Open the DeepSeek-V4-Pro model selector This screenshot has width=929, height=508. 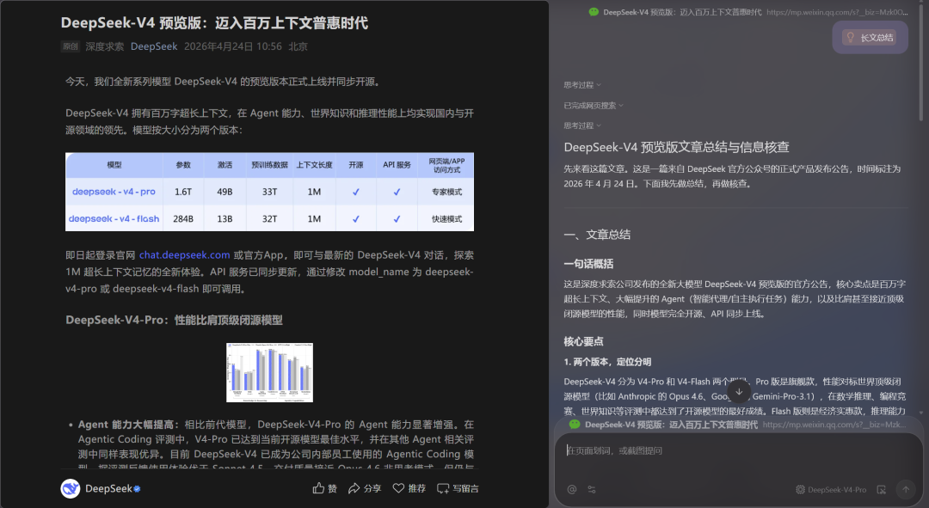830,489
